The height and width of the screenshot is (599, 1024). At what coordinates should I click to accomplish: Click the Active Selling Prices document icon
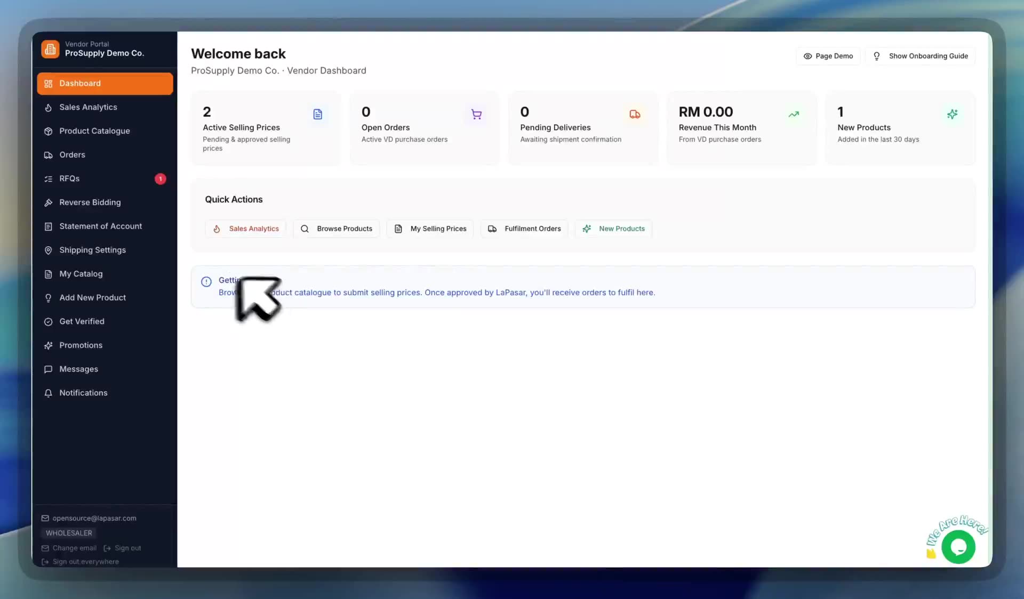[318, 114]
